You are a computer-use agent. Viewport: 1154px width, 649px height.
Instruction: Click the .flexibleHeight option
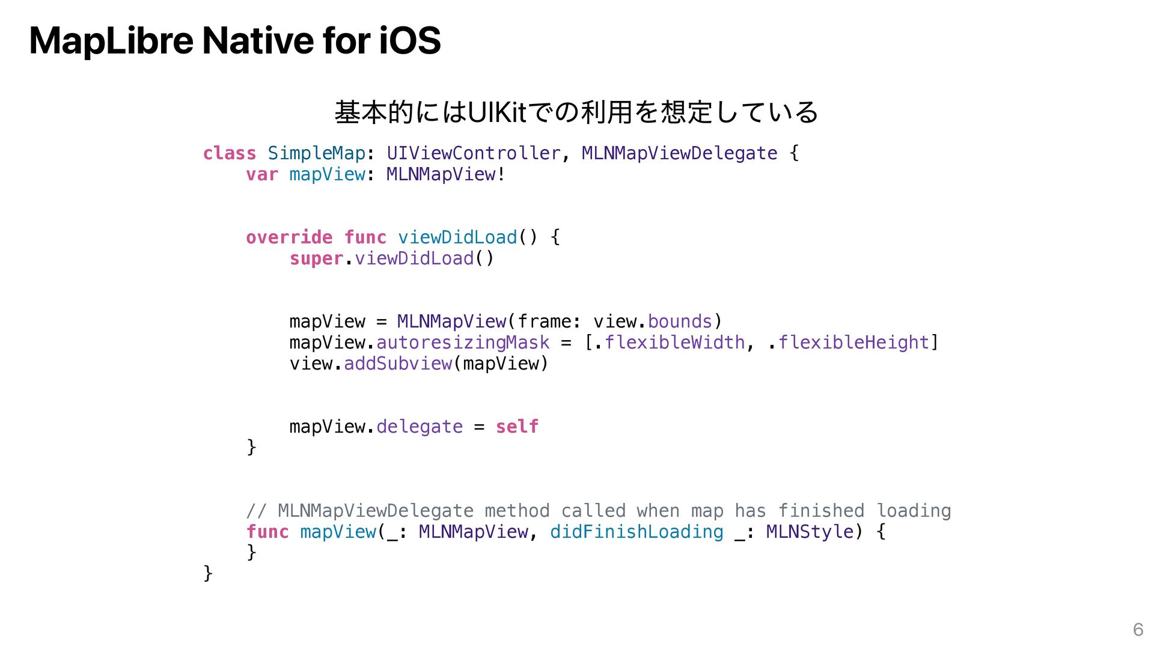pos(853,343)
